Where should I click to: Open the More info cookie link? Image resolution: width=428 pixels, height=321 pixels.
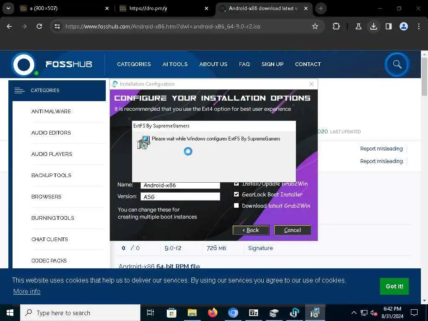coord(27,291)
